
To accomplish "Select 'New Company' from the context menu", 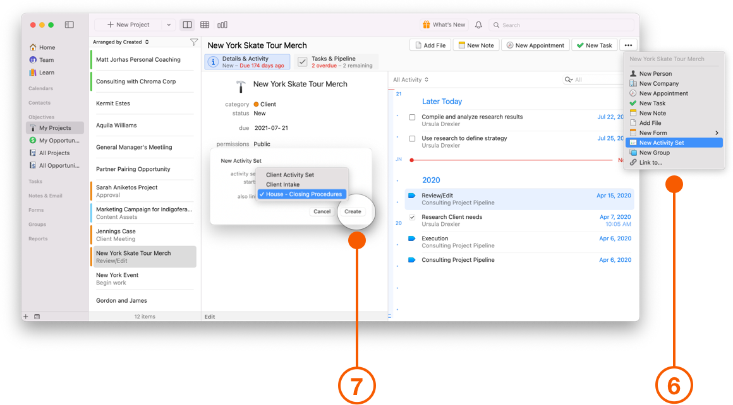I will pyautogui.click(x=658, y=83).
